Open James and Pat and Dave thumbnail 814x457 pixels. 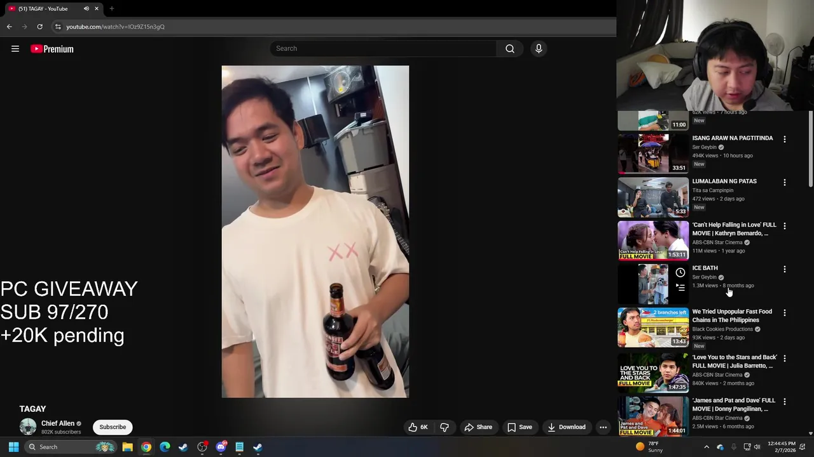653,416
